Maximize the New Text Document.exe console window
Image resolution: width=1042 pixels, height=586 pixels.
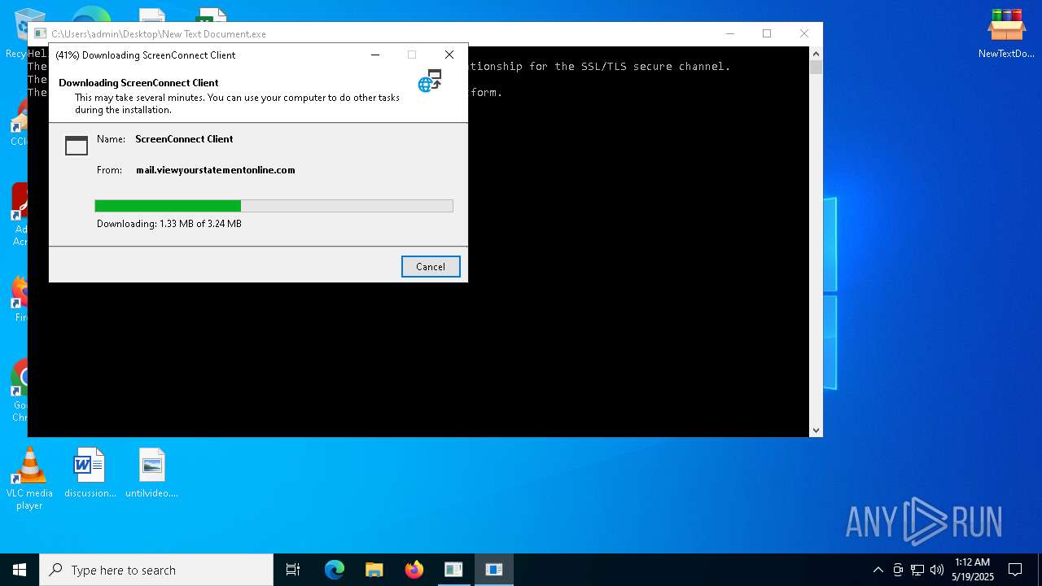[767, 33]
